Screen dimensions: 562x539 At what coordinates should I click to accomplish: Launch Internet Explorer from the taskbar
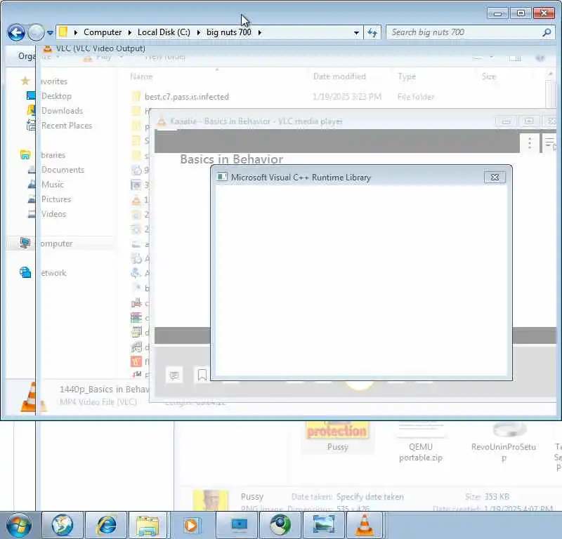pos(106,526)
